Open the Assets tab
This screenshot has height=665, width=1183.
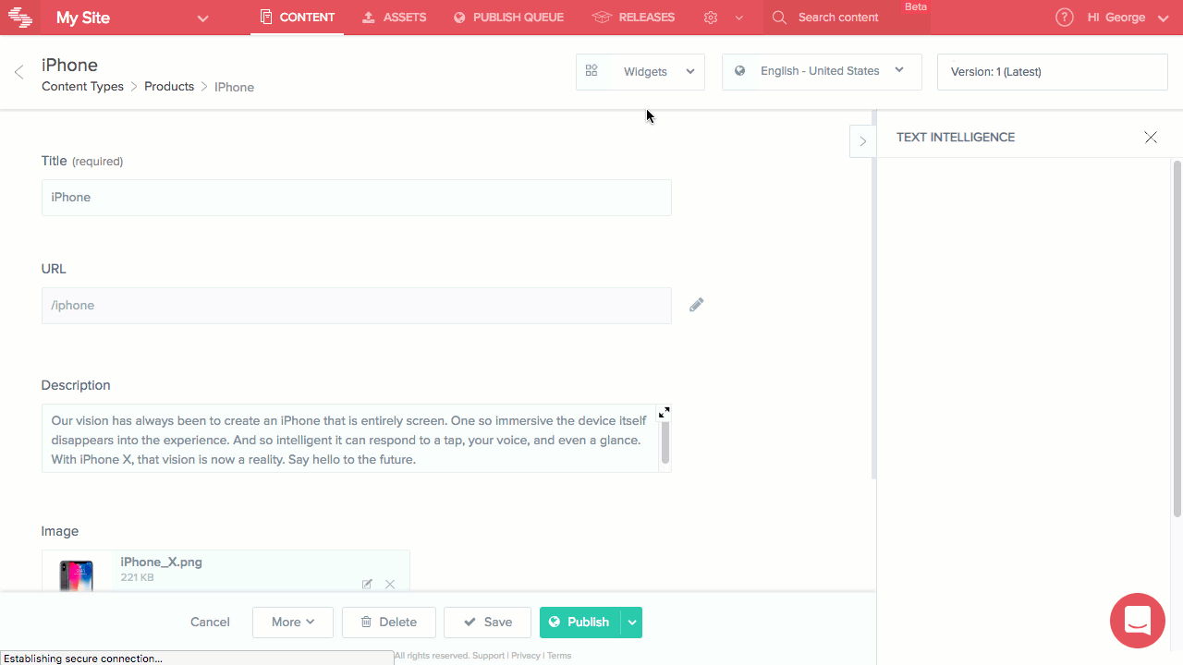click(395, 18)
